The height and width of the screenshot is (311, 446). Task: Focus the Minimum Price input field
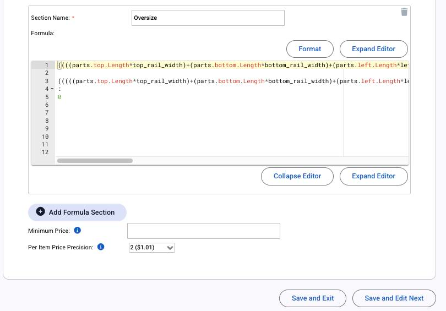click(204, 231)
